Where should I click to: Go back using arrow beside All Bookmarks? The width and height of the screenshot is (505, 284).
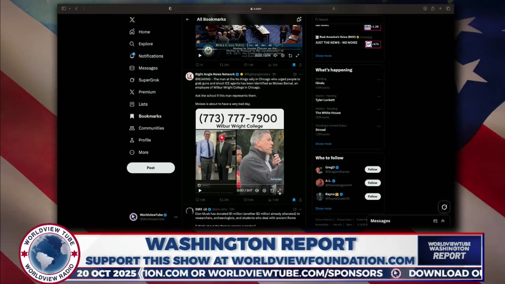(188, 19)
